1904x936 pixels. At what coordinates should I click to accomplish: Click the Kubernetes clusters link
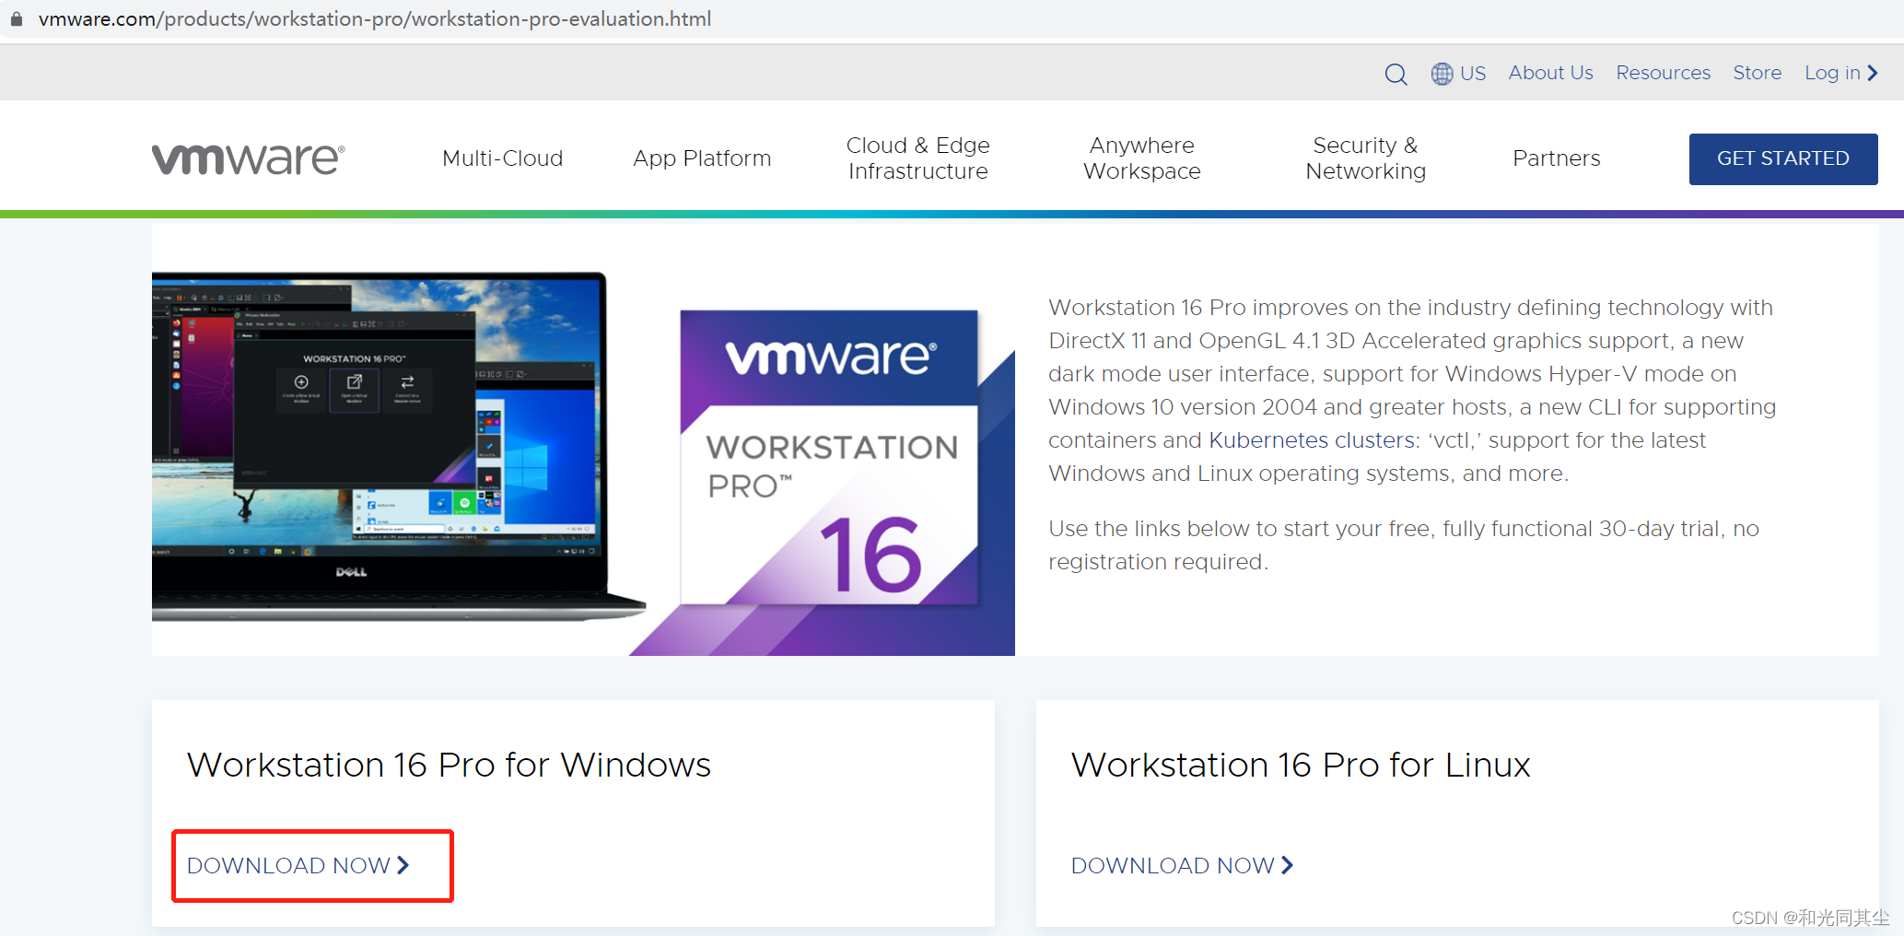1311,440
